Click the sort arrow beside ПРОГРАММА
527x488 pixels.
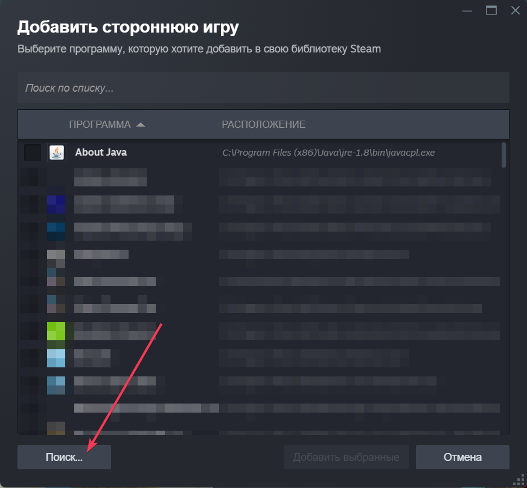[141, 125]
